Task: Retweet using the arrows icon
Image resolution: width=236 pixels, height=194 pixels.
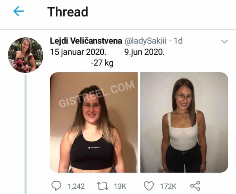Action: point(103,186)
